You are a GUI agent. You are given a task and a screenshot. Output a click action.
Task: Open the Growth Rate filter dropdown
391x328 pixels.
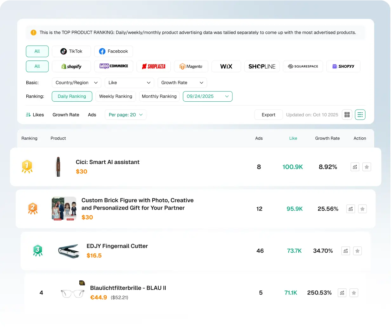click(x=182, y=83)
